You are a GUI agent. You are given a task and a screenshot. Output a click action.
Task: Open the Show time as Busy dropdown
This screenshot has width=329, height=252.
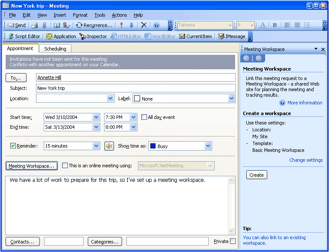click(x=208, y=146)
